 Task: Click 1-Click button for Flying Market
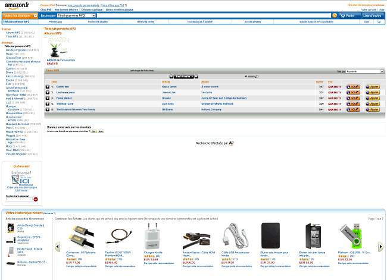click(x=353, y=98)
